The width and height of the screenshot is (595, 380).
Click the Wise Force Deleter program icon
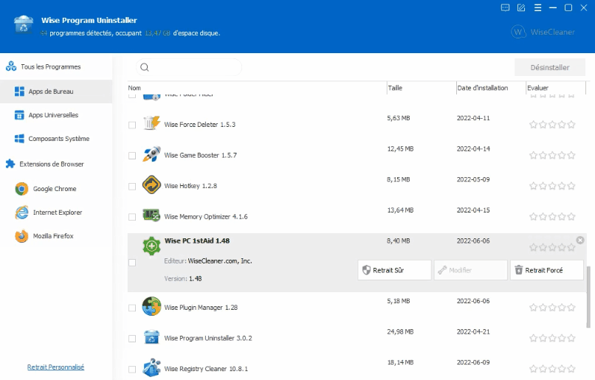151,123
